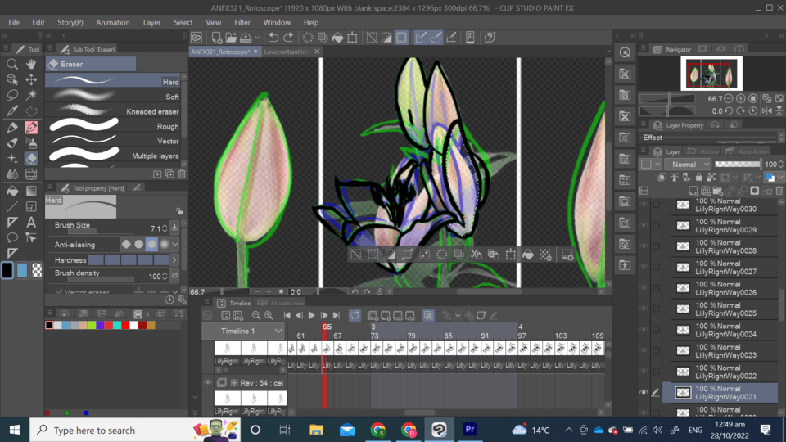Toggle Vector eraser checkbox
The height and width of the screenshot is (442, 786).
(59, 291)
